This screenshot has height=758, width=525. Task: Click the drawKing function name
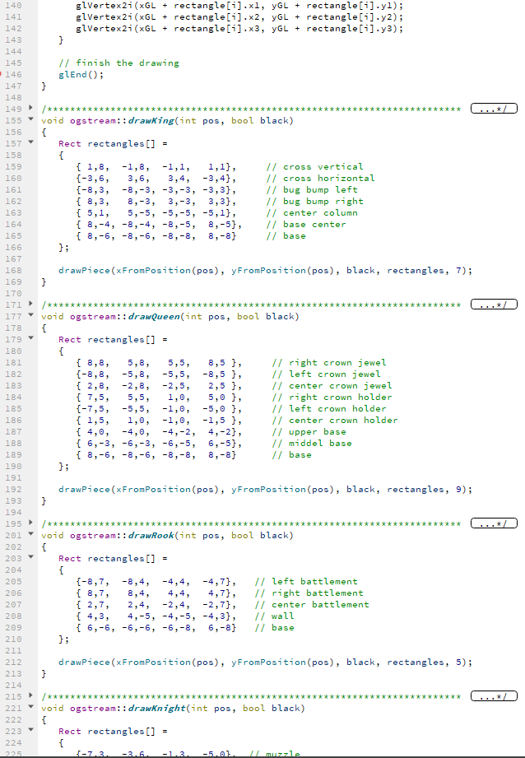(151, 120)
